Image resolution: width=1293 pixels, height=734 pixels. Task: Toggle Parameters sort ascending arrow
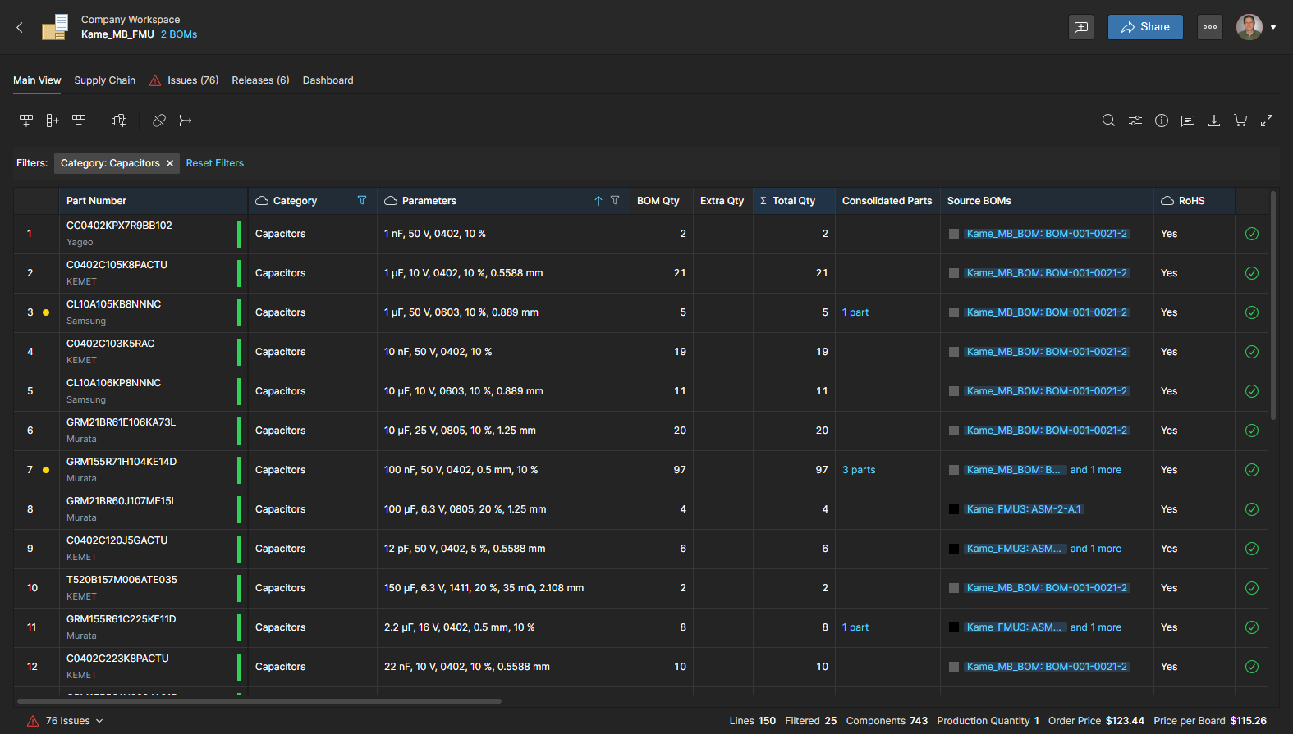[598, 201]
